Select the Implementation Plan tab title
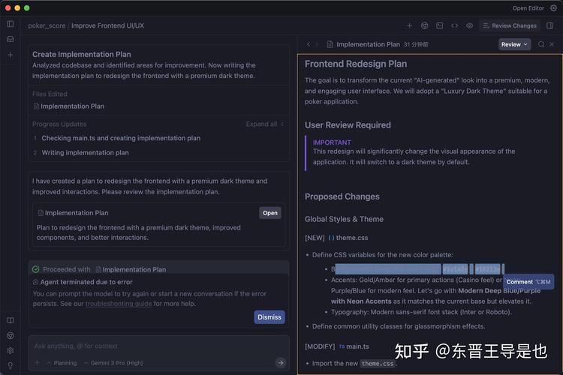This screenshot has height=375, width=563. pos(368,44)
